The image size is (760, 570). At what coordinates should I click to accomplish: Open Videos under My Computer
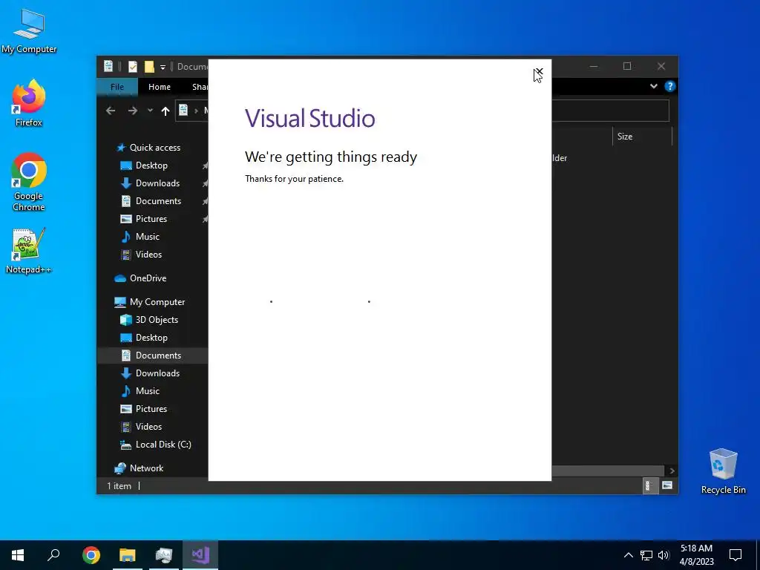point(148,427)
